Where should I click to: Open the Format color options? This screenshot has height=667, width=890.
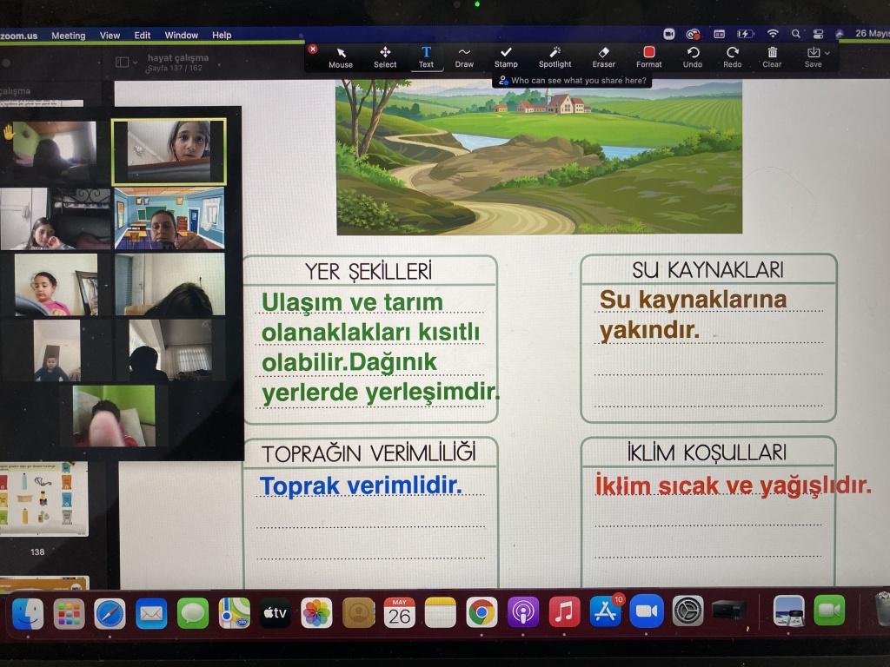pos(648,57)
